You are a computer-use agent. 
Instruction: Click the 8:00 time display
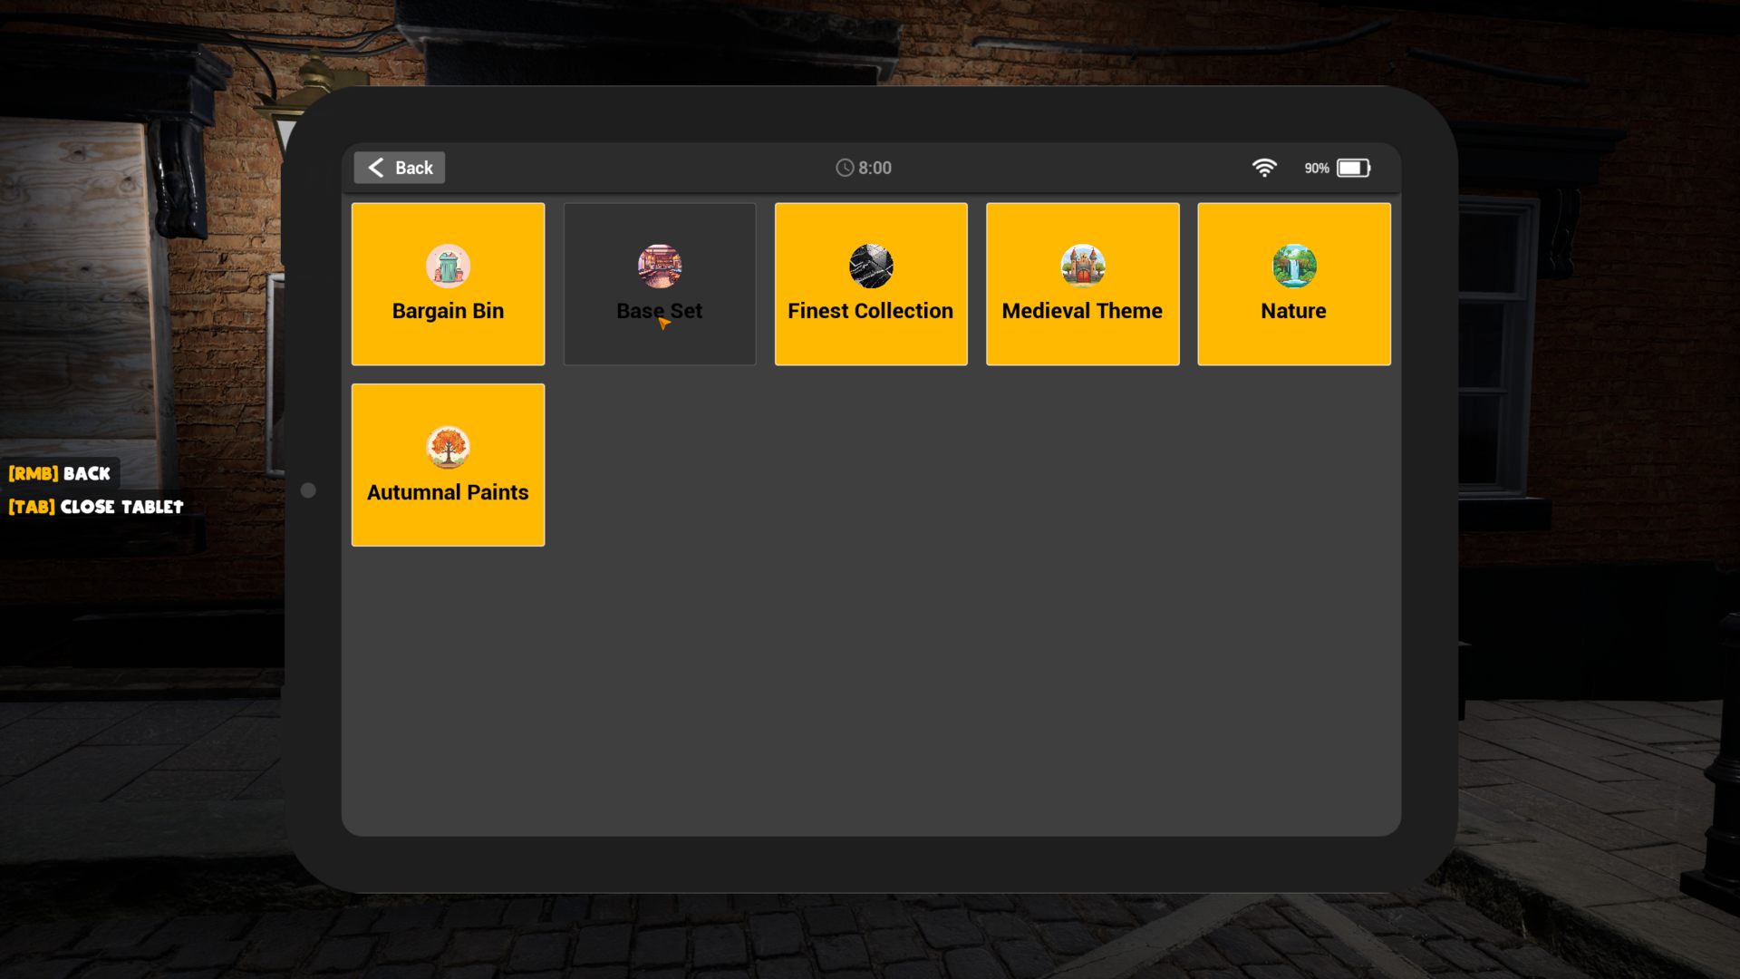click(x=875, y=168)
